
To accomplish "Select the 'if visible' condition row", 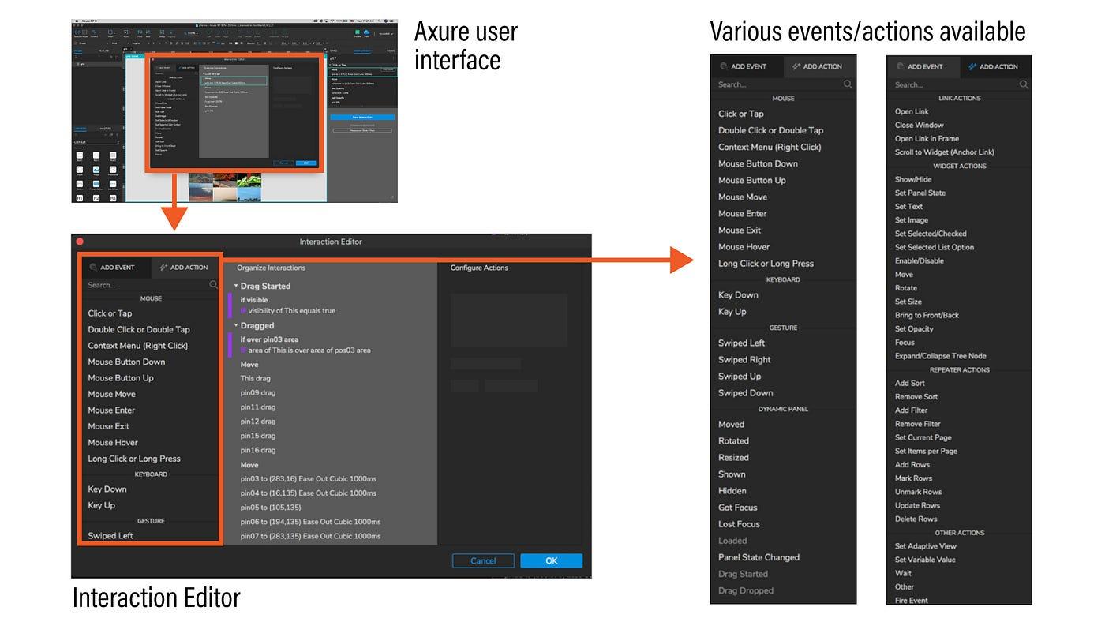I will point(254,300).
